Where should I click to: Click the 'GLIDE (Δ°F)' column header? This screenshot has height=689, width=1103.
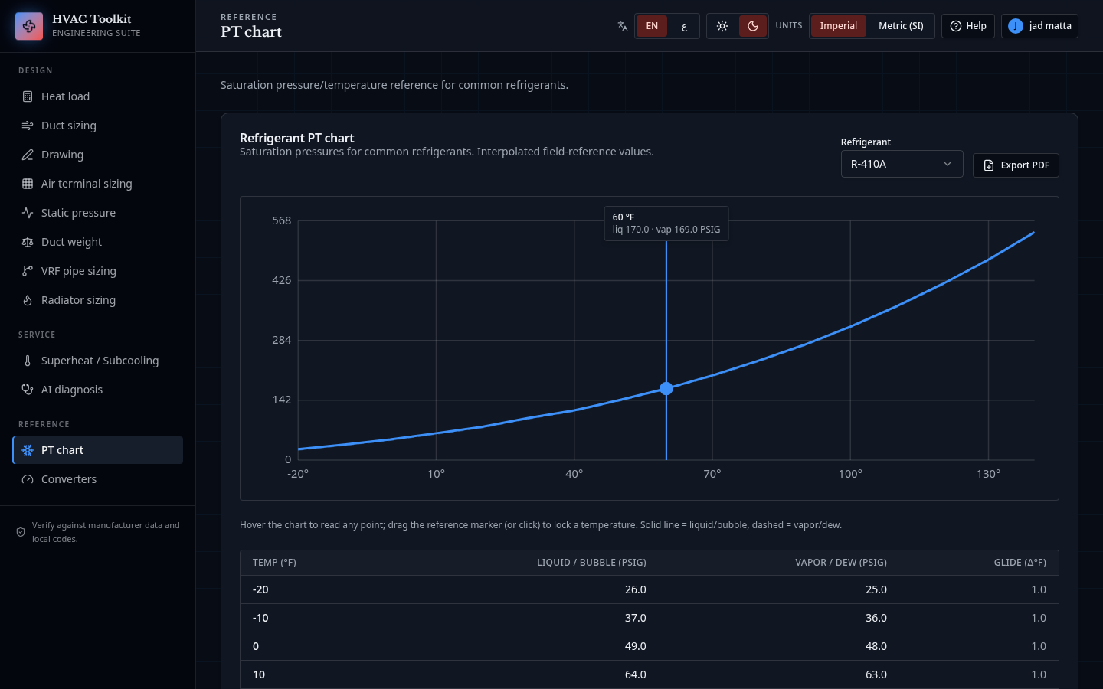[1020, 563]
